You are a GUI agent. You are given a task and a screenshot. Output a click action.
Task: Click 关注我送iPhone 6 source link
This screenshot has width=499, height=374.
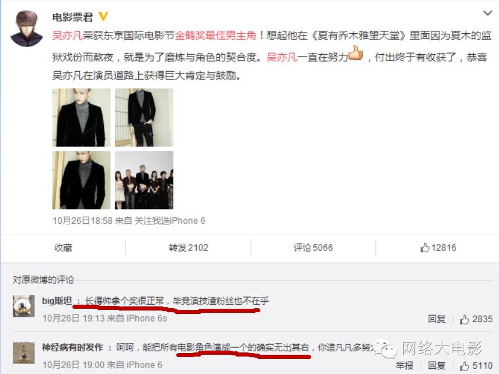click(x=170, y=221)
